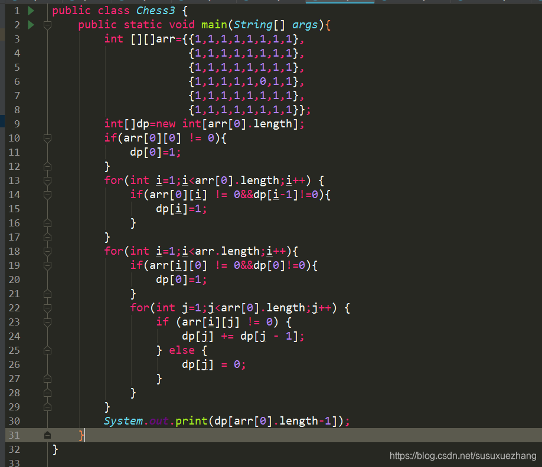This screenshot has width=542, height=467.
Task: Click line number 9 in the gutter
Action: [17, 124]
